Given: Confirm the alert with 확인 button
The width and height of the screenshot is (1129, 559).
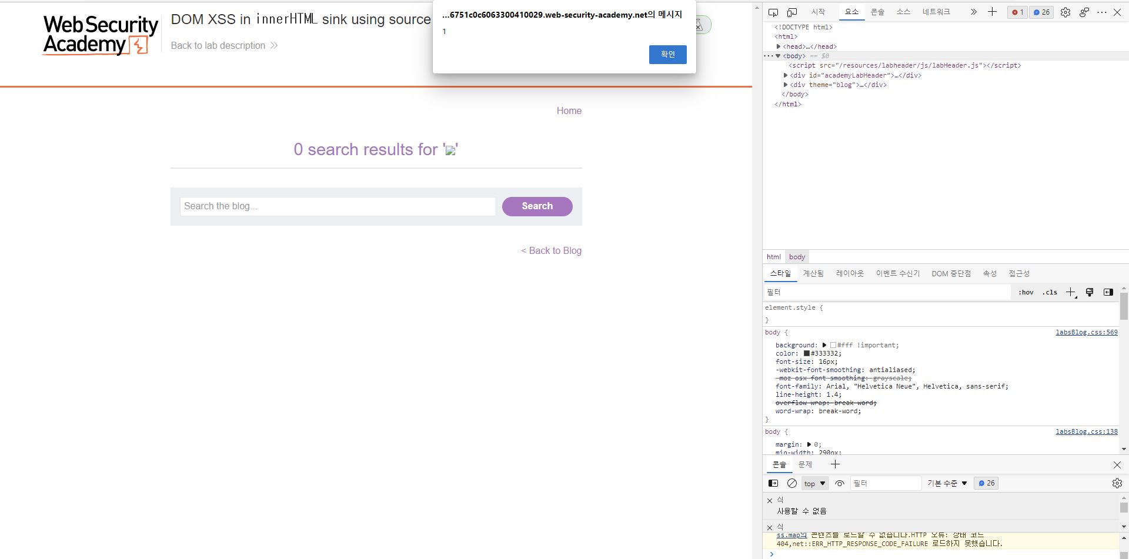Looking at the screenshot, I should pos(667,55).
